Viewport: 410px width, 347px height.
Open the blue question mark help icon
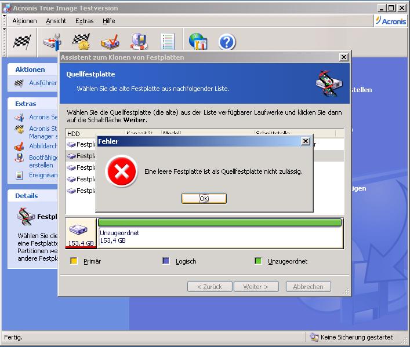(227, 42)
